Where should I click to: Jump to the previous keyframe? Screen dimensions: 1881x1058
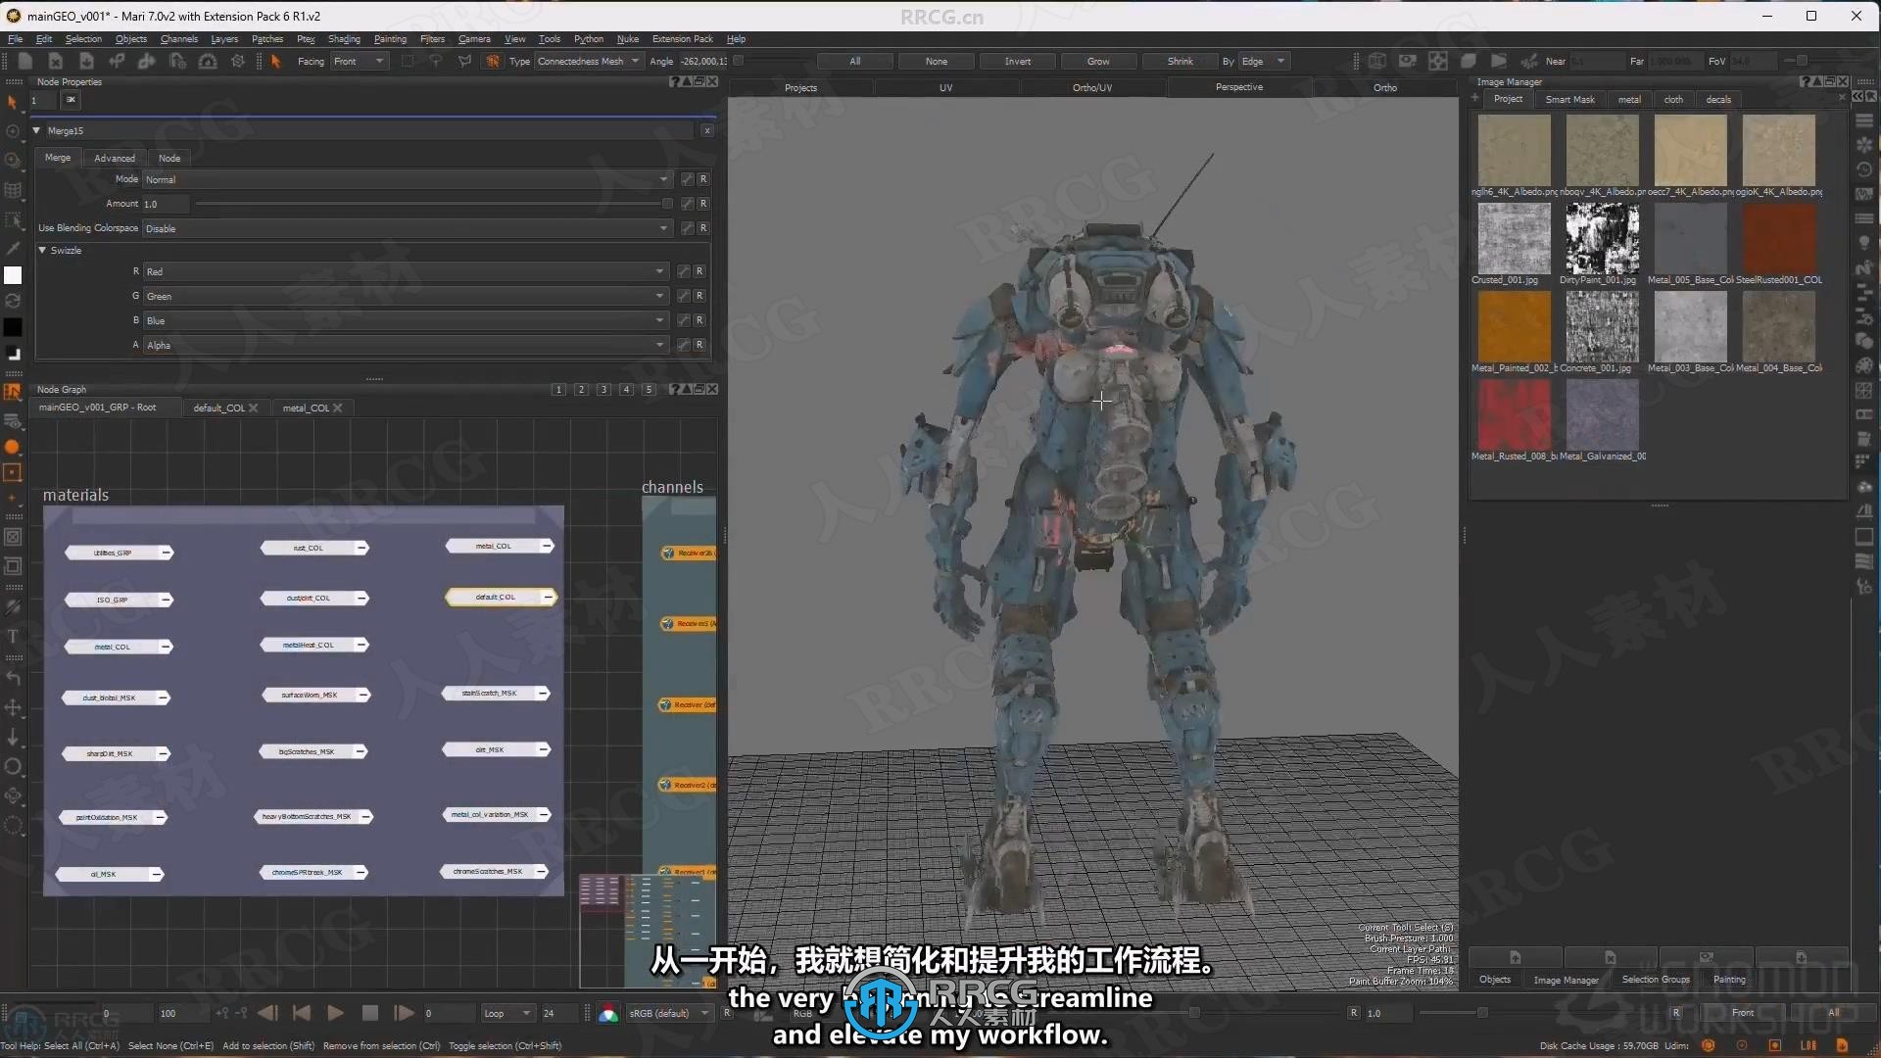(302, 1013)
